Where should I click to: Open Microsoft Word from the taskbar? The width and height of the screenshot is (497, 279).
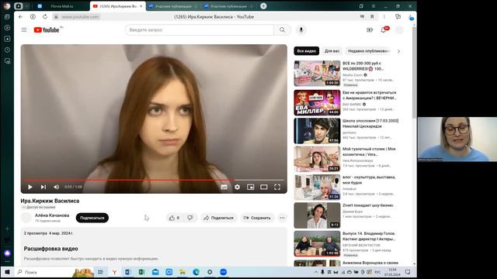pyautogui.click(x=127, y=272)
